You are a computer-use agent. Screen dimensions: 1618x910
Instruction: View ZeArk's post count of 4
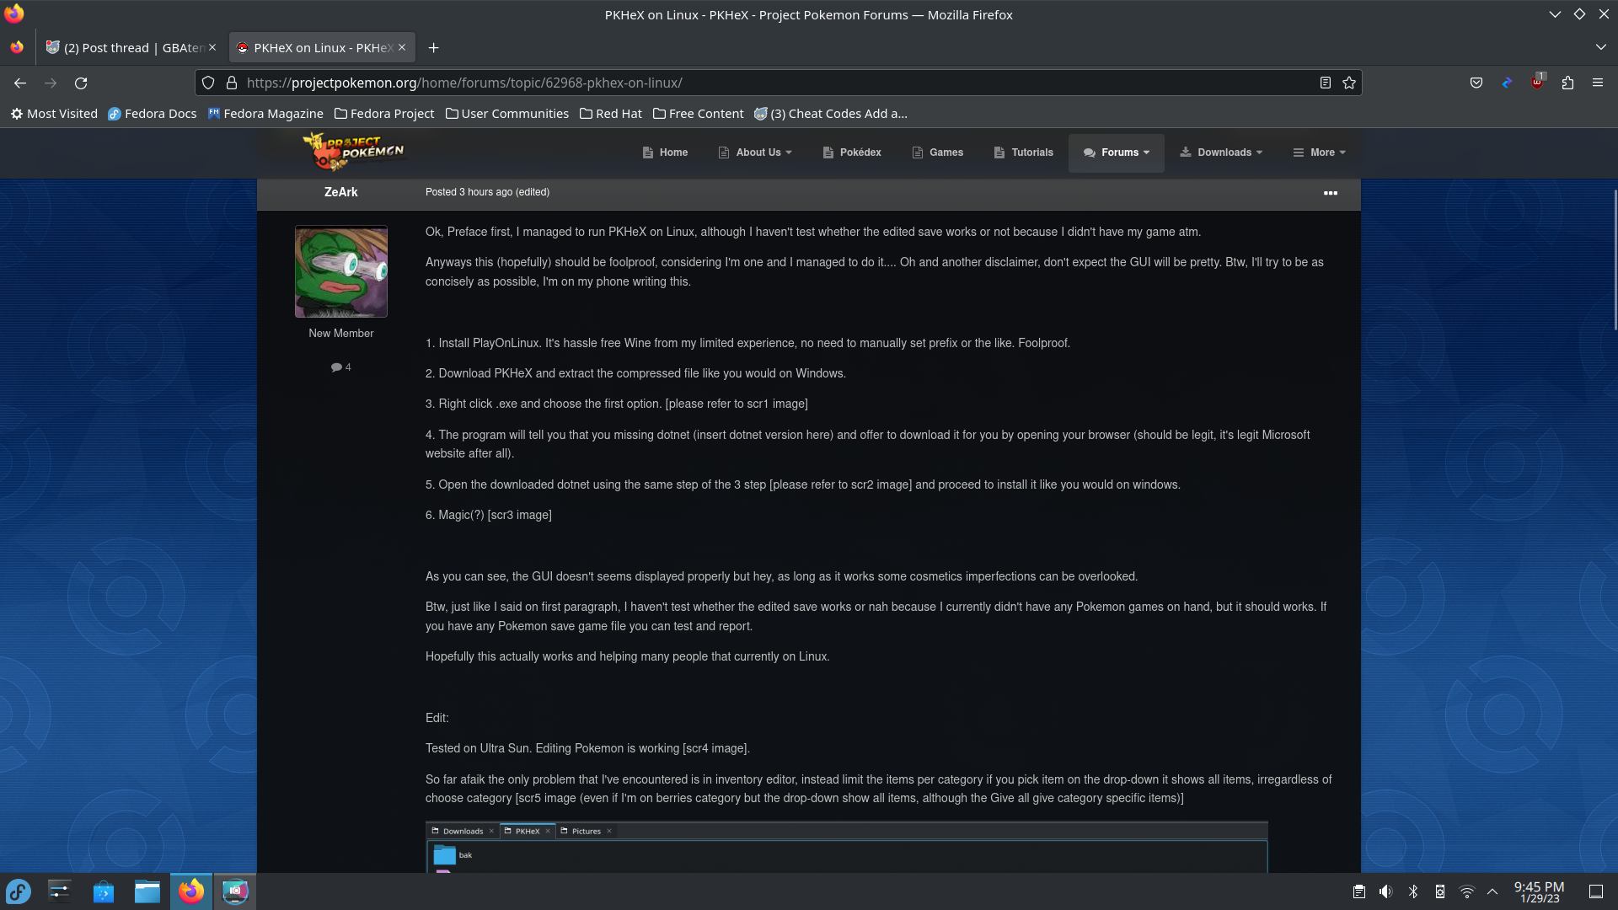click(341, 367)
